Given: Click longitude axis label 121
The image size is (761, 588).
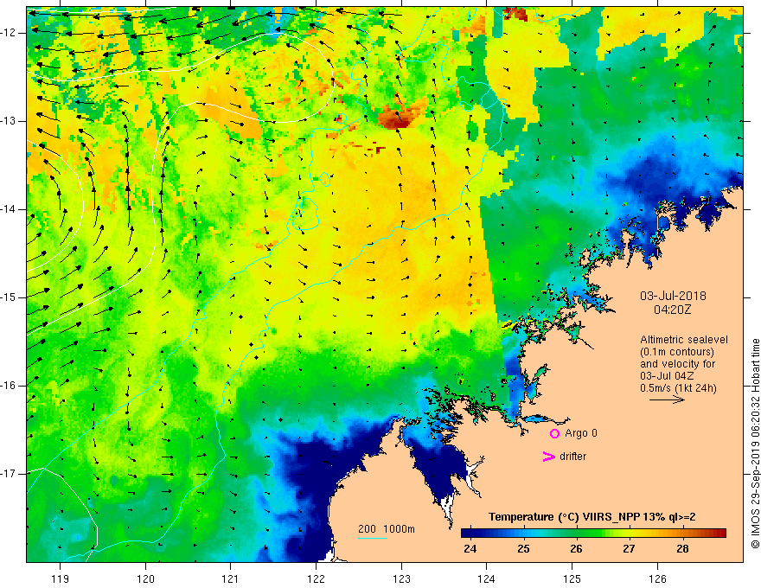Looking at the screenshot, I should tap(231, 578).
